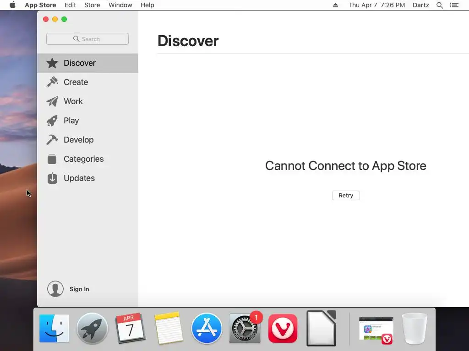This screenshot has width=469, height=351.
Task: Open the minimized Vivaldi window thumbnail in Dock
Action: pyautogui.click(x=376, y=330)
